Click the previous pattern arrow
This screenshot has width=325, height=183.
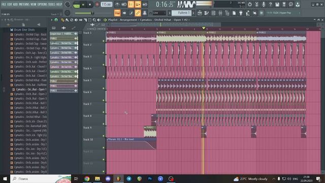(x=169, y=13)
